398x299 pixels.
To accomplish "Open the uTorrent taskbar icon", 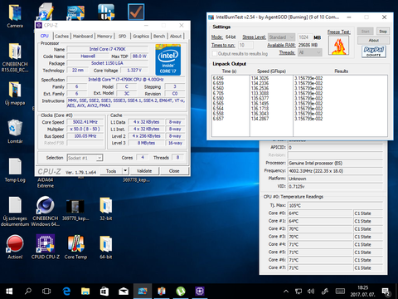I will [181, 292].
